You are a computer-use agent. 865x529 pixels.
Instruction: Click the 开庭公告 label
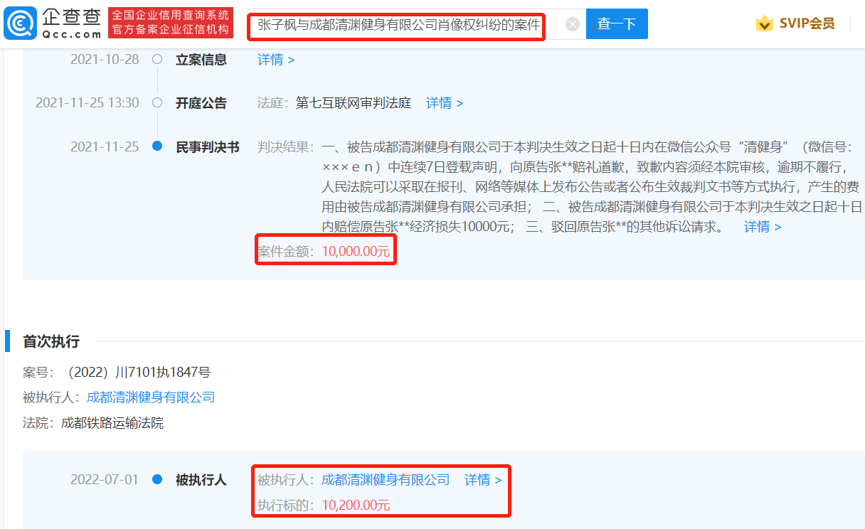[201, 103]
